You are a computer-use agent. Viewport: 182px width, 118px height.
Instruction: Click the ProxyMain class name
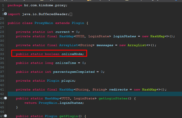click(x=44, y=23)
